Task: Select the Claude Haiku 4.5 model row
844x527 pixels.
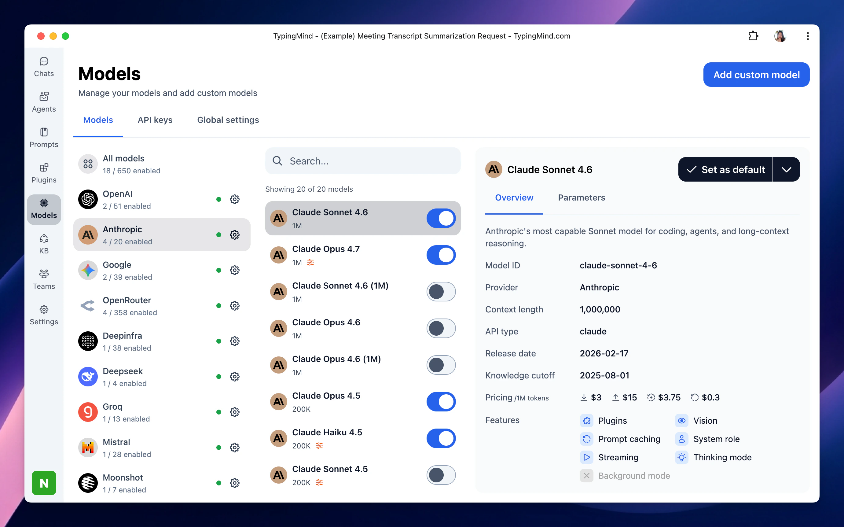Action: pos(363,438)
